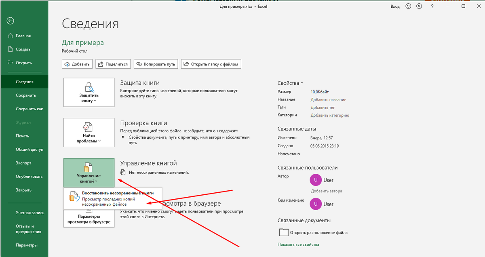Click the folder icon under Связанные документы

[x=284, y=232]
